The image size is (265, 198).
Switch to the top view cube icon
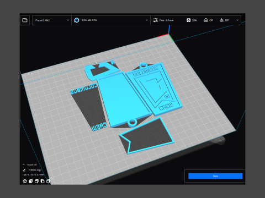[36, 181]
